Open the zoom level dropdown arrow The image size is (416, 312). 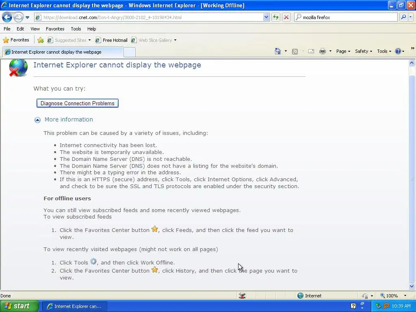point(405,296)
